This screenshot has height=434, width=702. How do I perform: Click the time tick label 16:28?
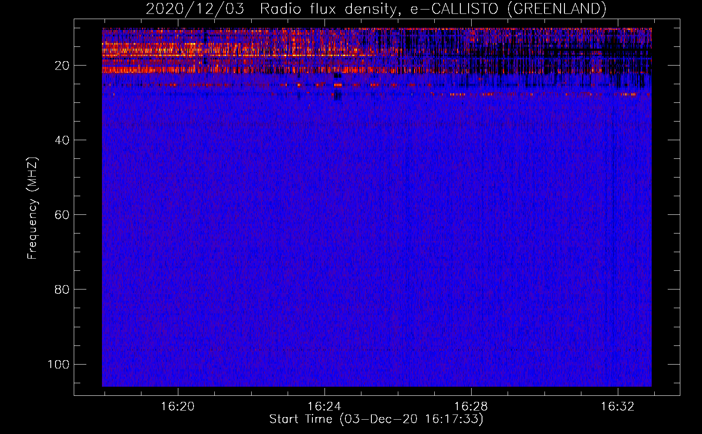click(471, 407)
